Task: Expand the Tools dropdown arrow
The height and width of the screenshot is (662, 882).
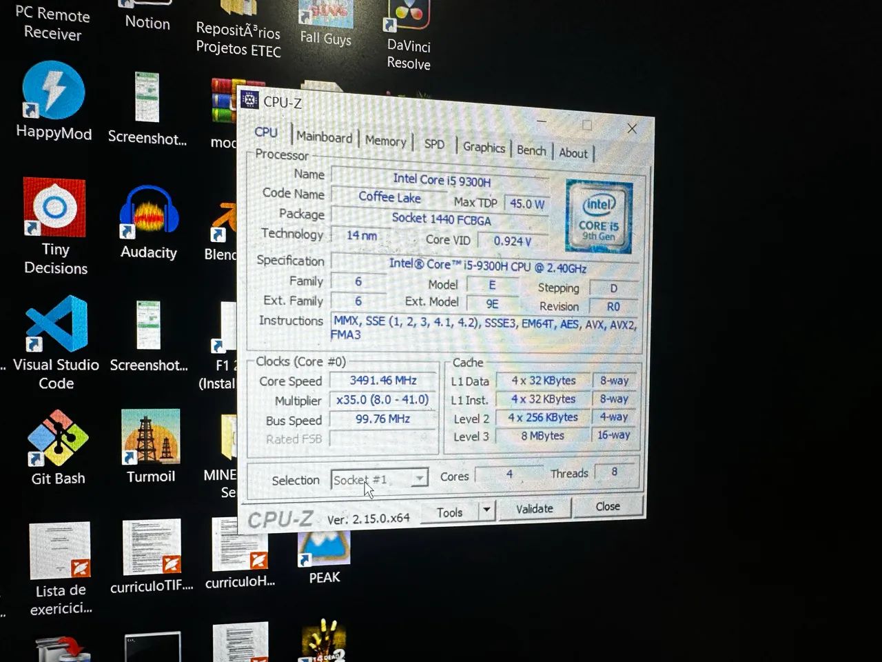Action: [x=486, y=510]
